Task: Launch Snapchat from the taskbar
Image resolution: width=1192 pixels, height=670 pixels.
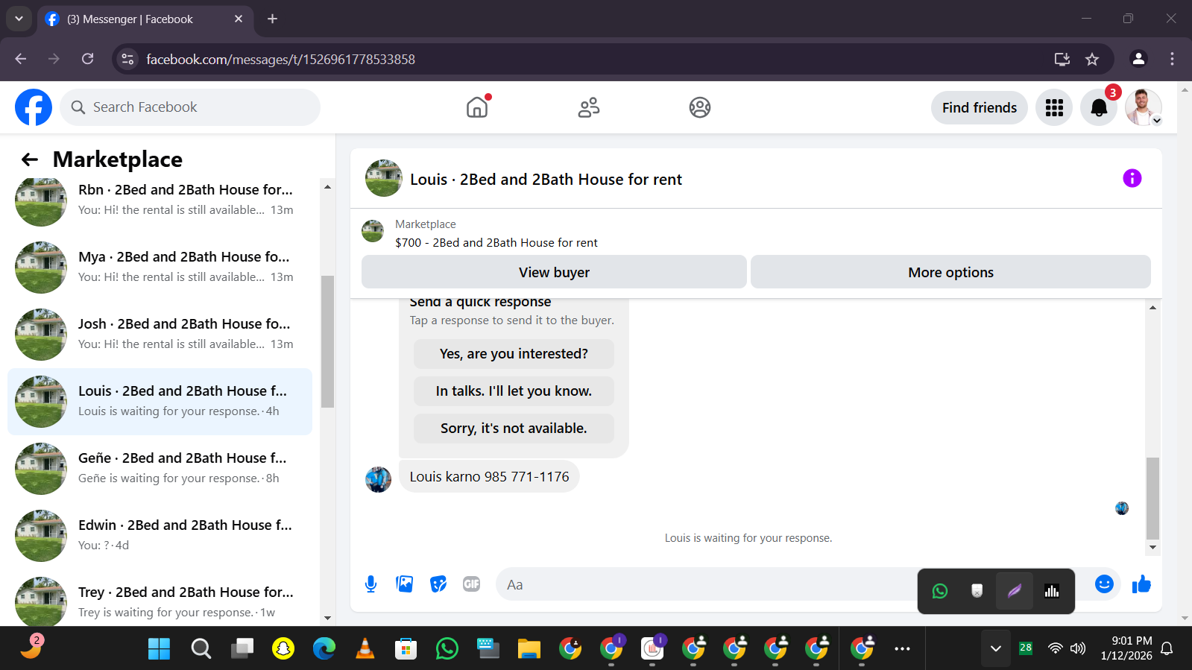Action: 283,649
